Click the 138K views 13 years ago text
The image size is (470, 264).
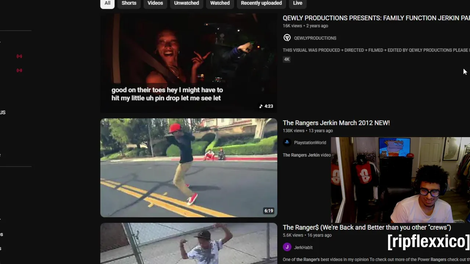[x=308, y=131]
